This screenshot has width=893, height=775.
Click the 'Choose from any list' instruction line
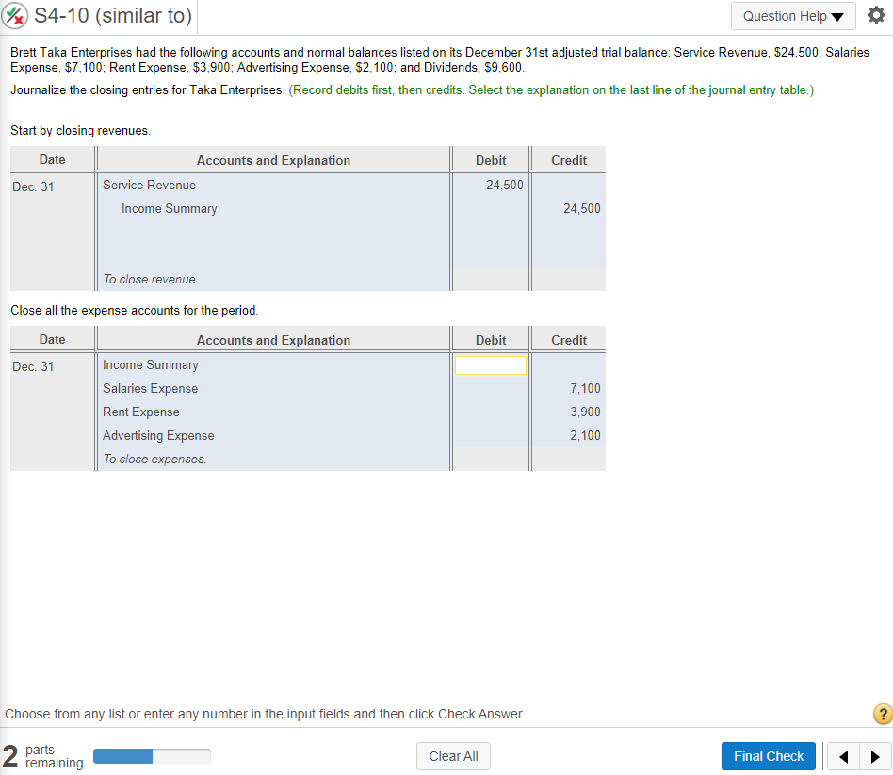(265, 714)
